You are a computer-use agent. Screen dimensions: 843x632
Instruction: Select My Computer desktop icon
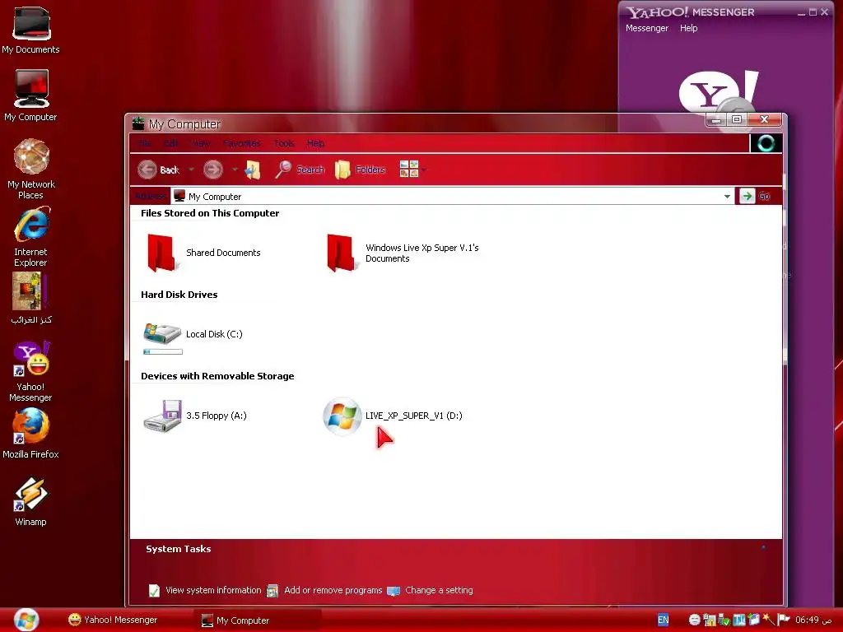point(30,95)
